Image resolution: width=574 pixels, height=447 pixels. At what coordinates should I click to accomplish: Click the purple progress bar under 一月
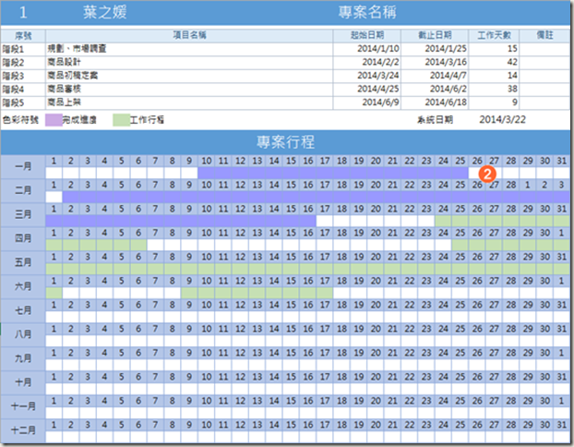pyautogui.click(x=333, y=173)
